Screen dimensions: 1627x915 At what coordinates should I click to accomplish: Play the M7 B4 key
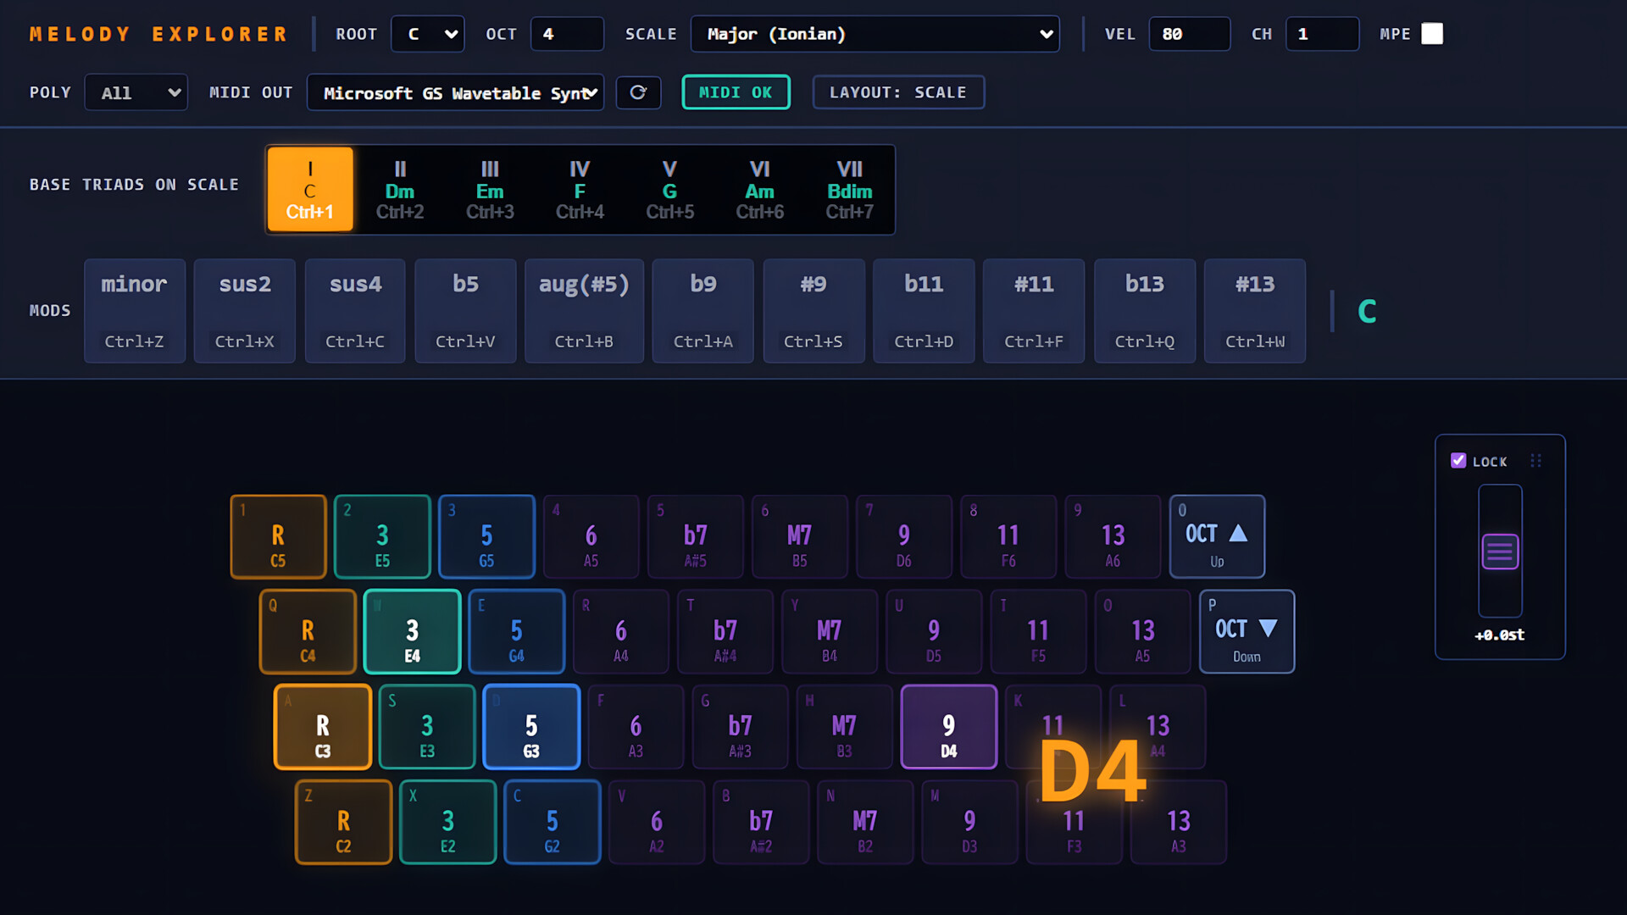tap(829, 632)
